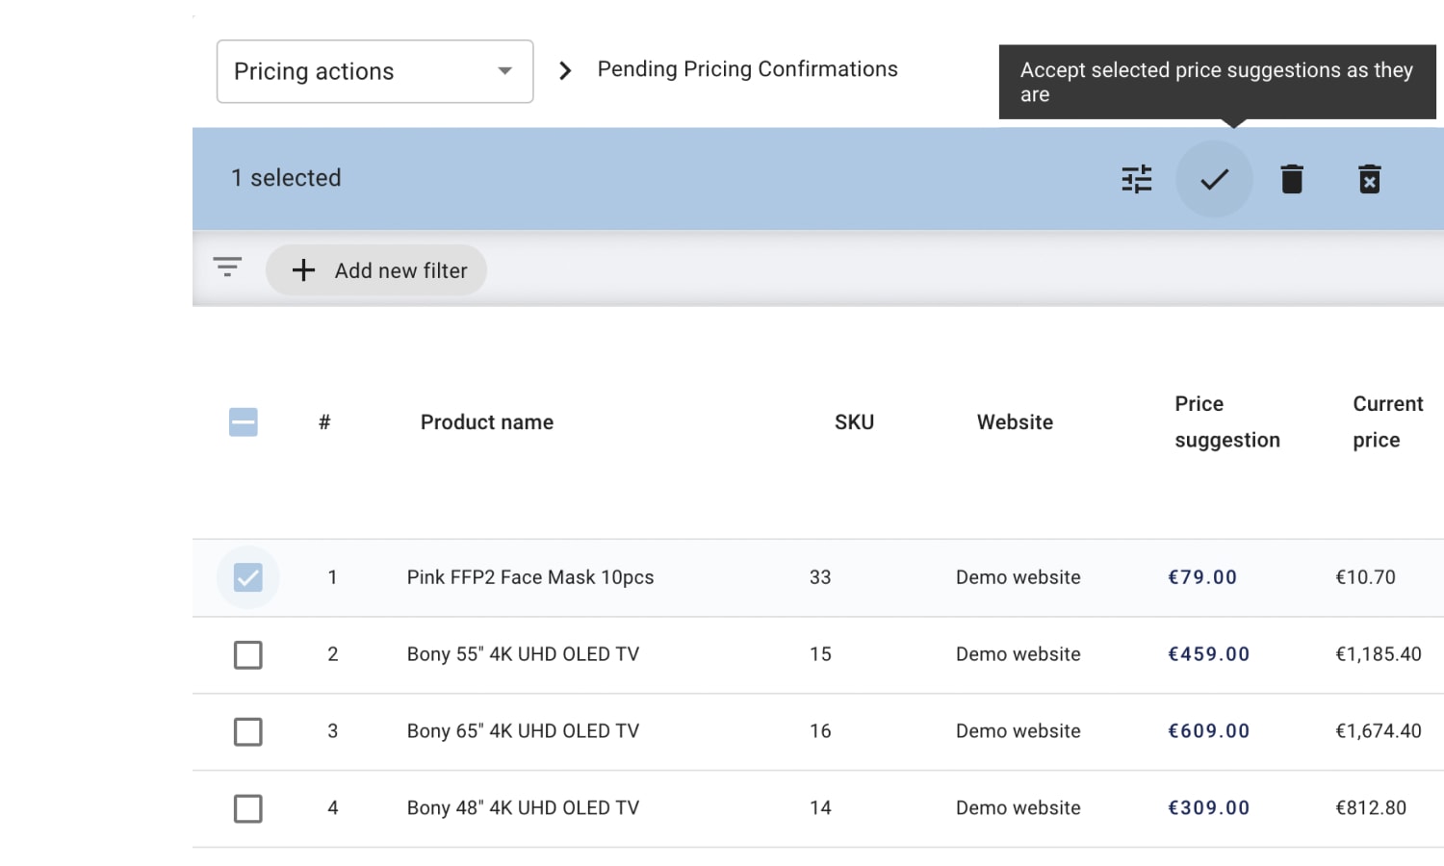Click Bony 65" 4K UHD OLED TV name
The width and height of the screenshot is (1444, 866).
coord(523,731)
